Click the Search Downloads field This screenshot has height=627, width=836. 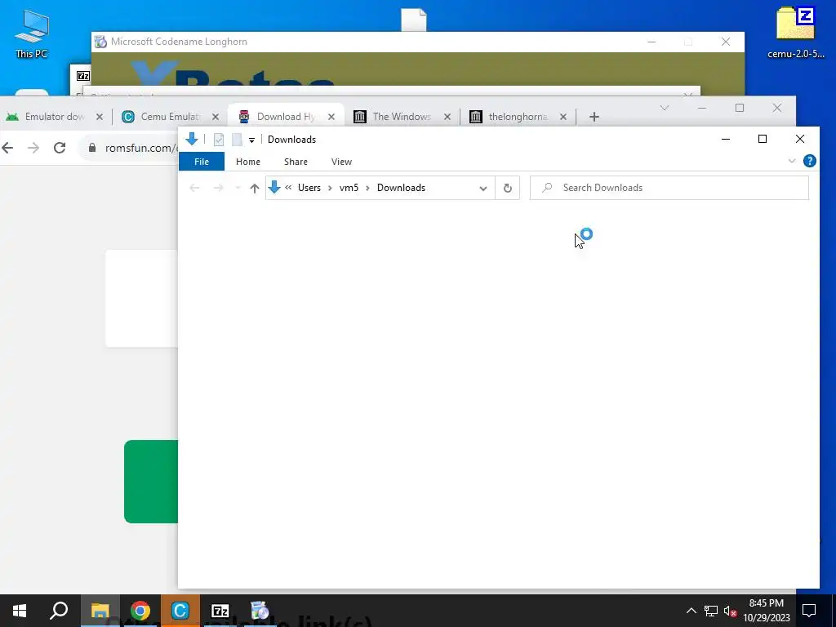click(669, 188)
